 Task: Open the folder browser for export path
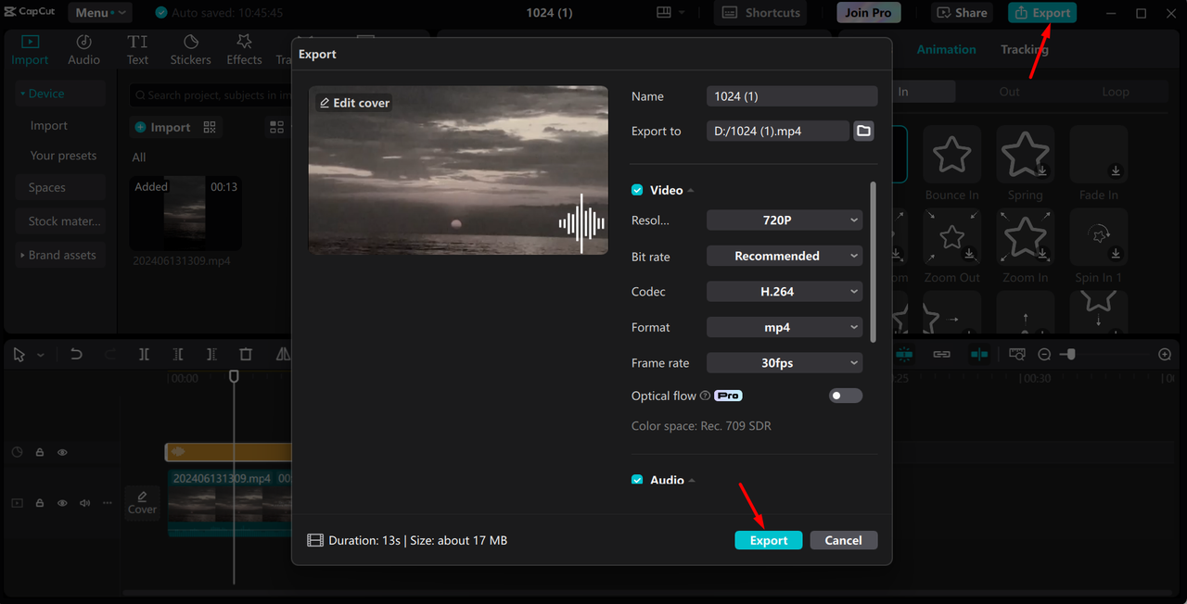(x=863, y=131)
